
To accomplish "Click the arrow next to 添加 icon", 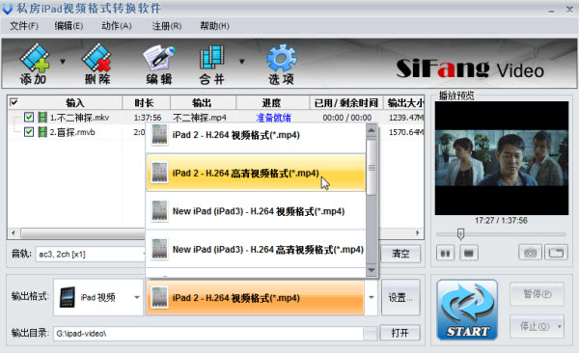I will [63, 62].
